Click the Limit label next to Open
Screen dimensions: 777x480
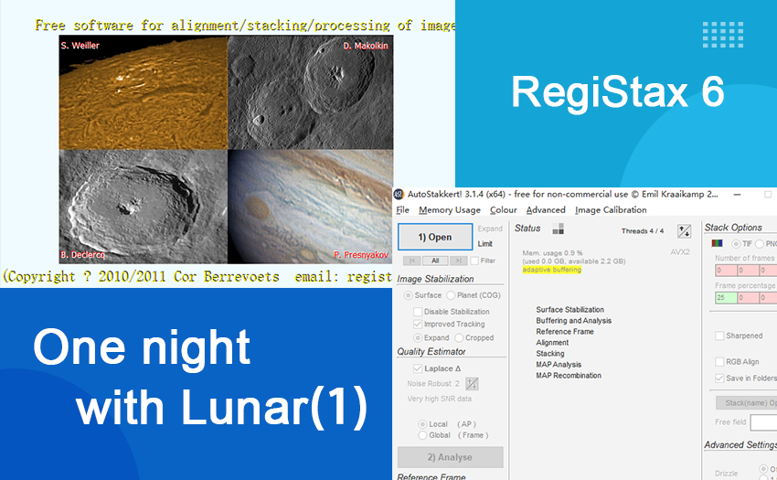(484, 244)
